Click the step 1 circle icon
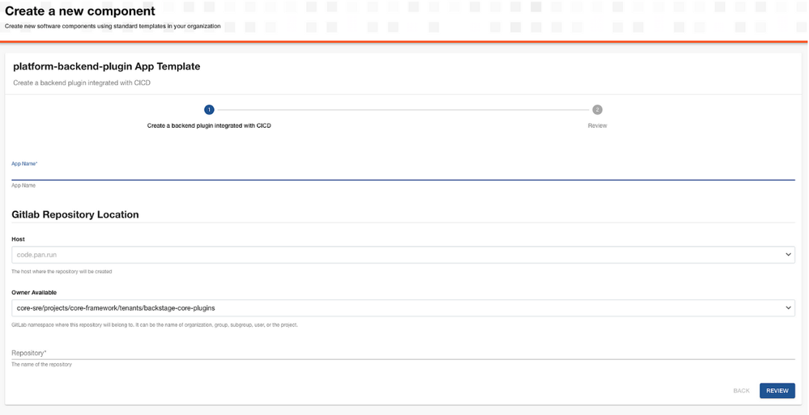The image size is (809, 415). pyautogui.click(x=209, y=109)
